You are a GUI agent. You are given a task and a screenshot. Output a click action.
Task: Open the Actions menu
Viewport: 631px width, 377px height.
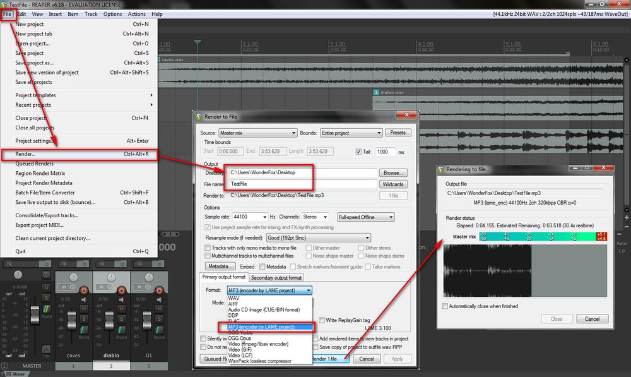[137, 14]
